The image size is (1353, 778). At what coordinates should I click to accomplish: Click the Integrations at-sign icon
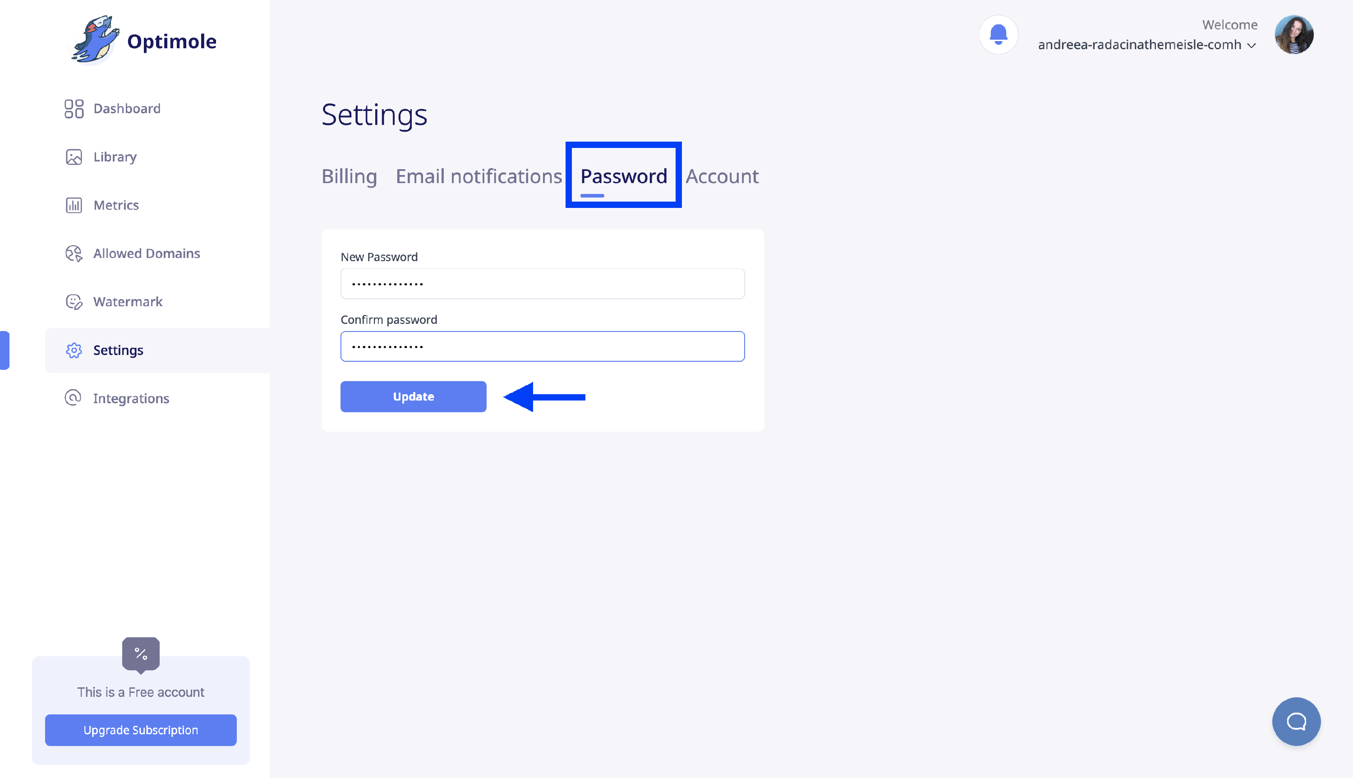(x=73, y=398)
